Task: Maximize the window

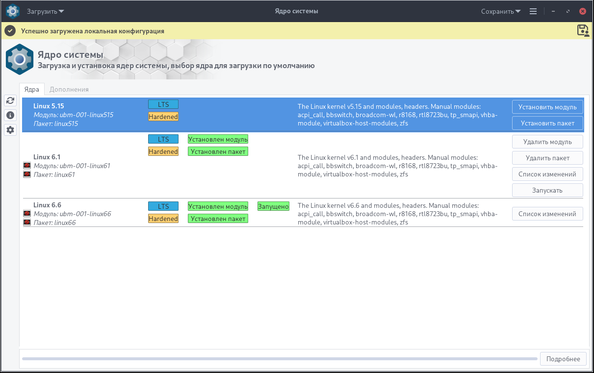Action: click(568, 11)
